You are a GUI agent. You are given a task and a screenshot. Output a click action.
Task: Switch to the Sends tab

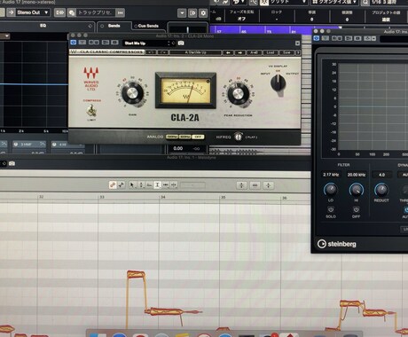coord(114,26)
